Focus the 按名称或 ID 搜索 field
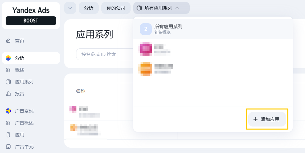Viewport: 305px width, 153px height. tap(105, 54)
